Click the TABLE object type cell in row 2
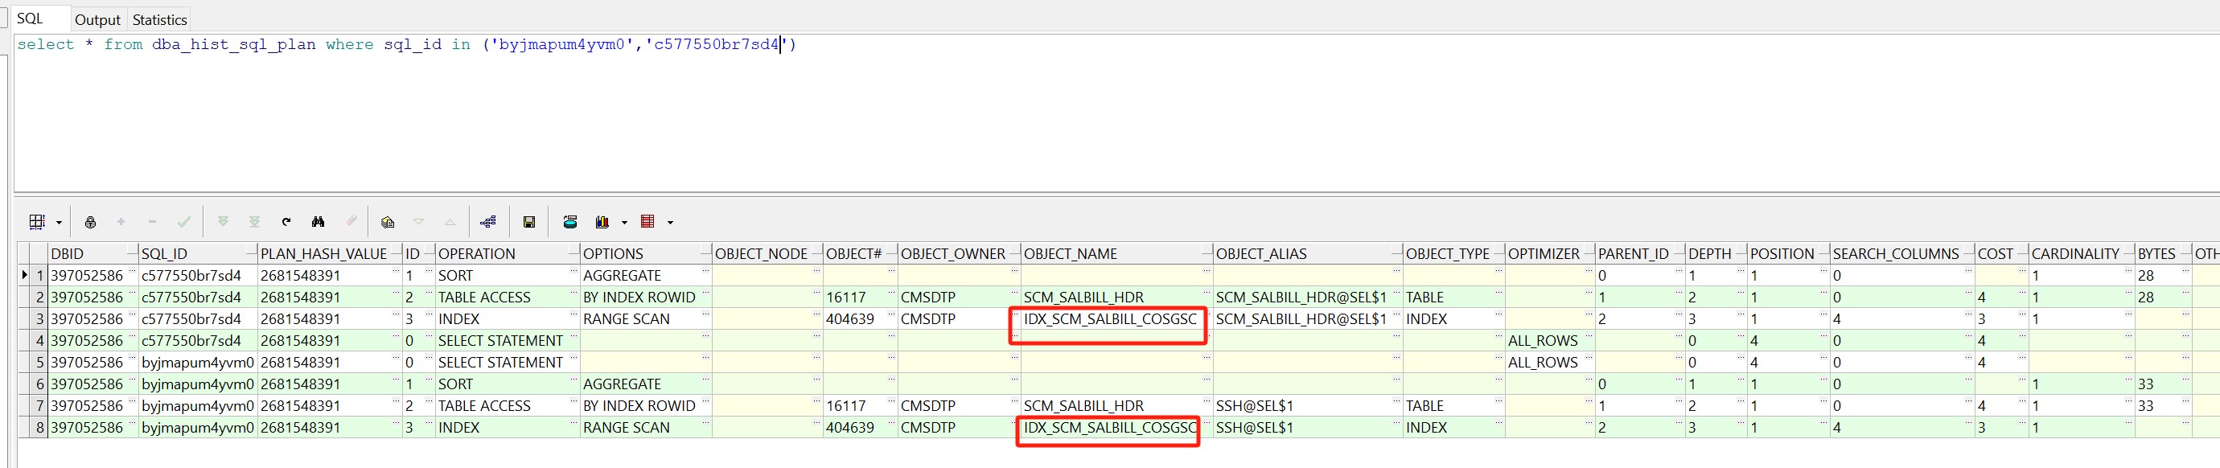2220x468 pixels. coord(1455,298)
